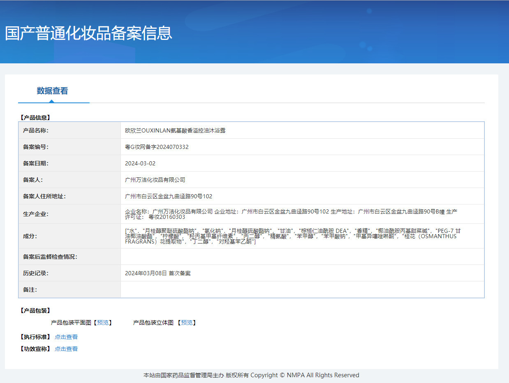The height and width of the screenshot is (383, 509).
Task: Click the page title 国产普通化妆品备案信息
Action: [88, 33]
